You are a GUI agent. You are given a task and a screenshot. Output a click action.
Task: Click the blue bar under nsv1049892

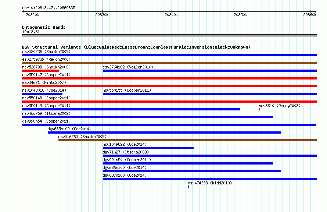tap(148, 148)
